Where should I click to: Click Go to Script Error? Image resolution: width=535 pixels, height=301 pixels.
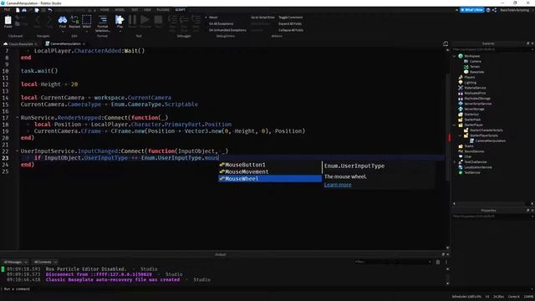tap(262, 17)
